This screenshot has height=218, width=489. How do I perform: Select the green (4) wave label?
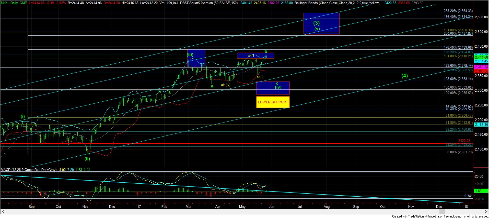coord(404,76)
